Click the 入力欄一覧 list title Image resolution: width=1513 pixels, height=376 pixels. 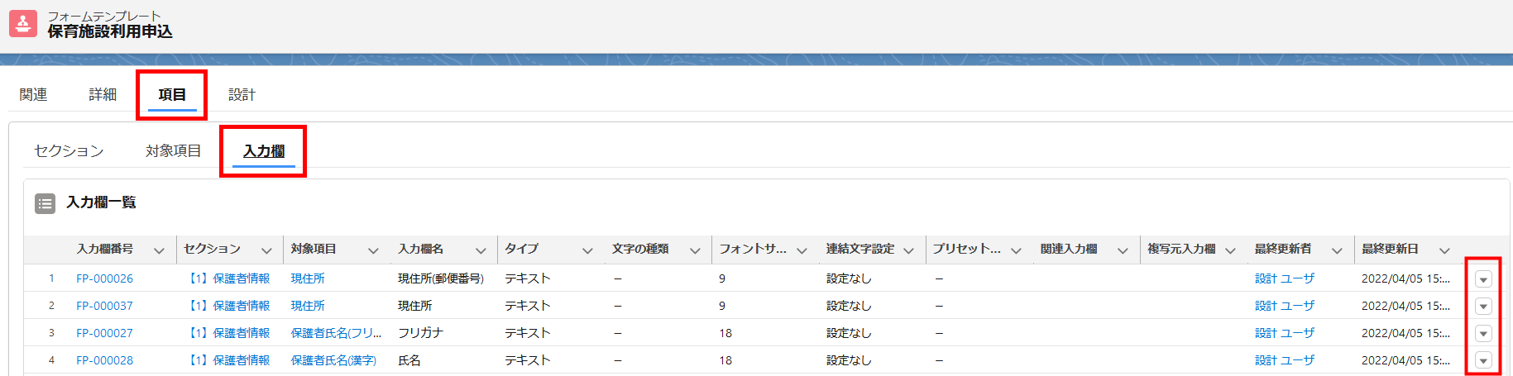click(x=101, y=202)
